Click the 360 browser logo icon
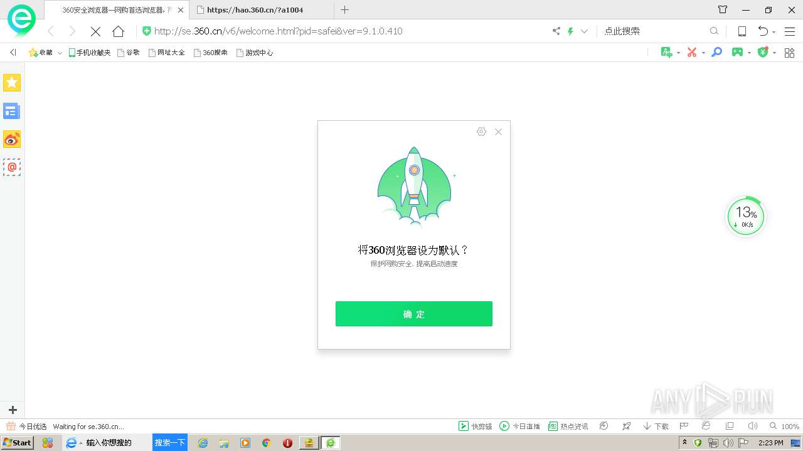Screen dimensions: 803x451 coord(21,21)
